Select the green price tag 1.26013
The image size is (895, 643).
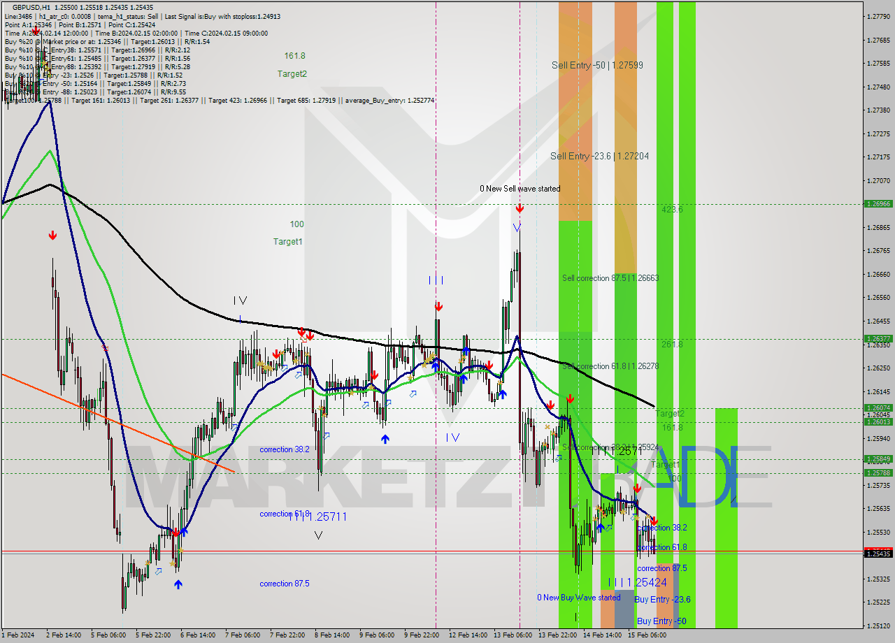(x=878, y=421)
